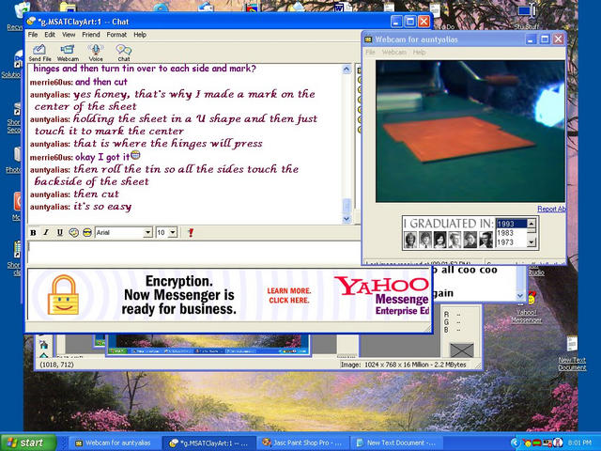
Task: Start Voice chat from the toolbar
Action: [x=96, y=53]
